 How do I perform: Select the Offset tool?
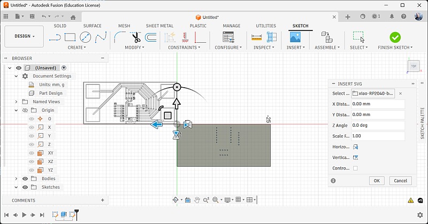point(150,37)
